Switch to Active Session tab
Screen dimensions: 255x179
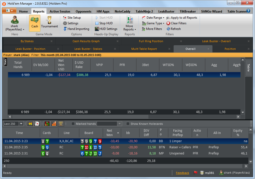tap(60, 12)
